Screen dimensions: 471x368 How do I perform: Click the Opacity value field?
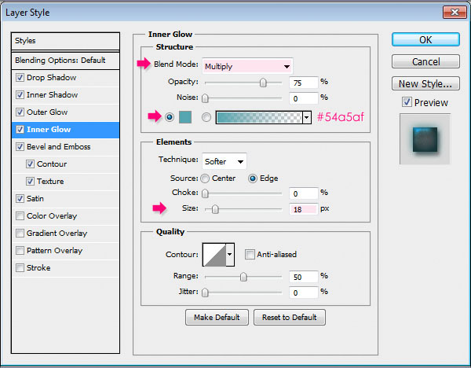pyautogui.click(x=303, y=83)
